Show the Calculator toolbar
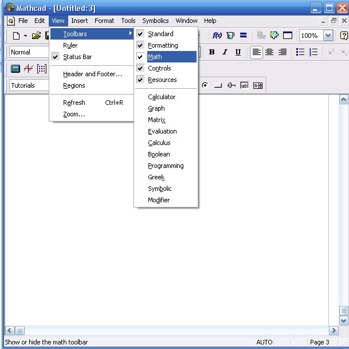Viewport: 349px width, 349px height. pyautogui.click(x=166, y=97)
